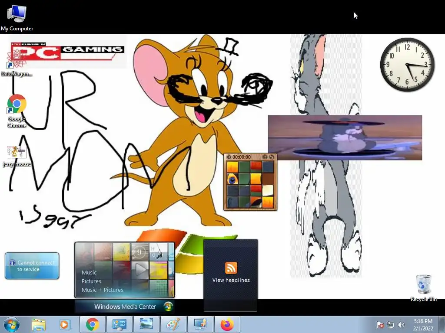Image resolution: width=445 pixels, height=333 pixels.
Task: Open the Action Center flag in system tray
Action: [x=380, y=325]
